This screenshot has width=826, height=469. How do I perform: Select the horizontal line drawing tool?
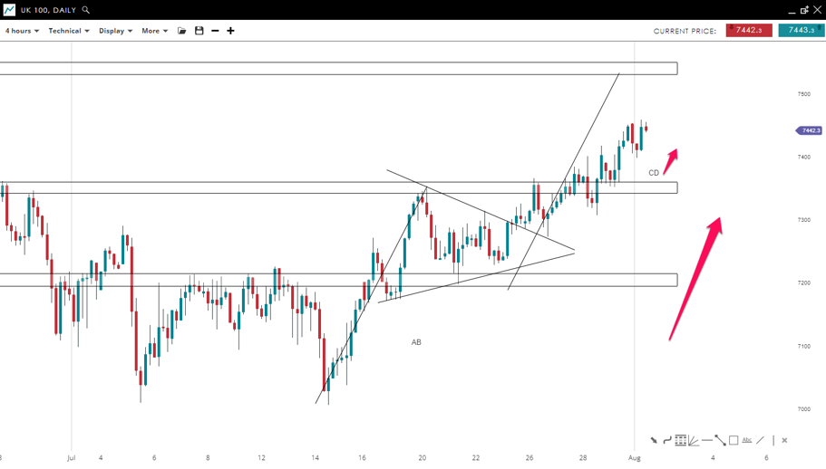tap(707, 441)
